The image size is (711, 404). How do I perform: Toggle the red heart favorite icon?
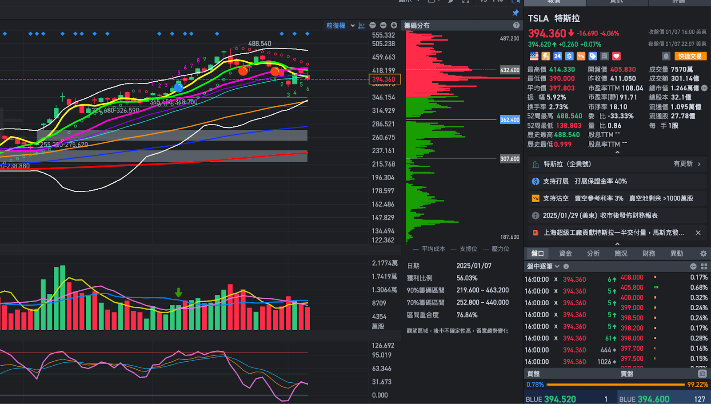616,56
